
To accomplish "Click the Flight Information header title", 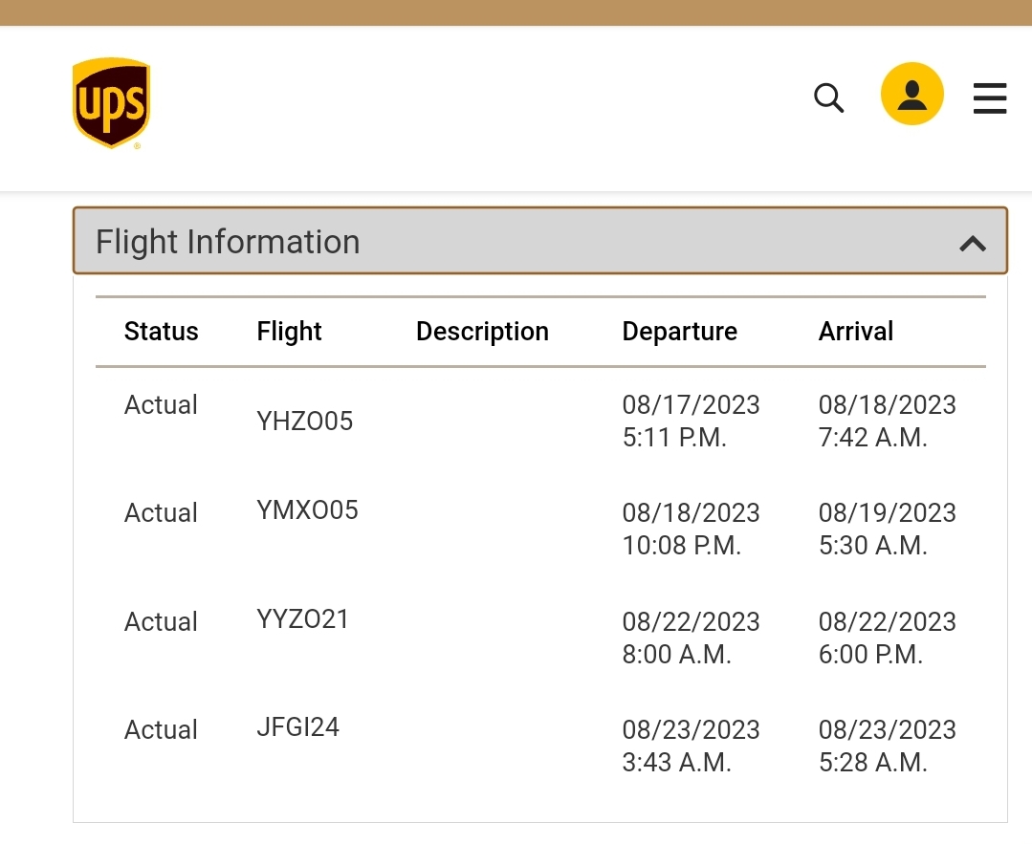I will click(x=228, y=242).
